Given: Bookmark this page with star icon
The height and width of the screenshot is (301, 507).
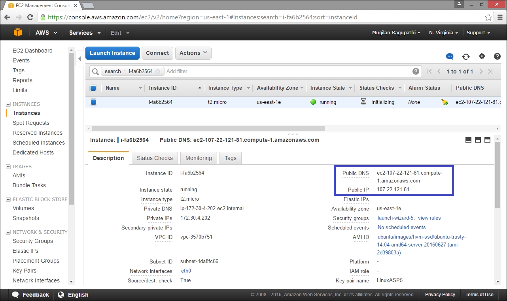Looking at the screenshot, I should (489, 17).
